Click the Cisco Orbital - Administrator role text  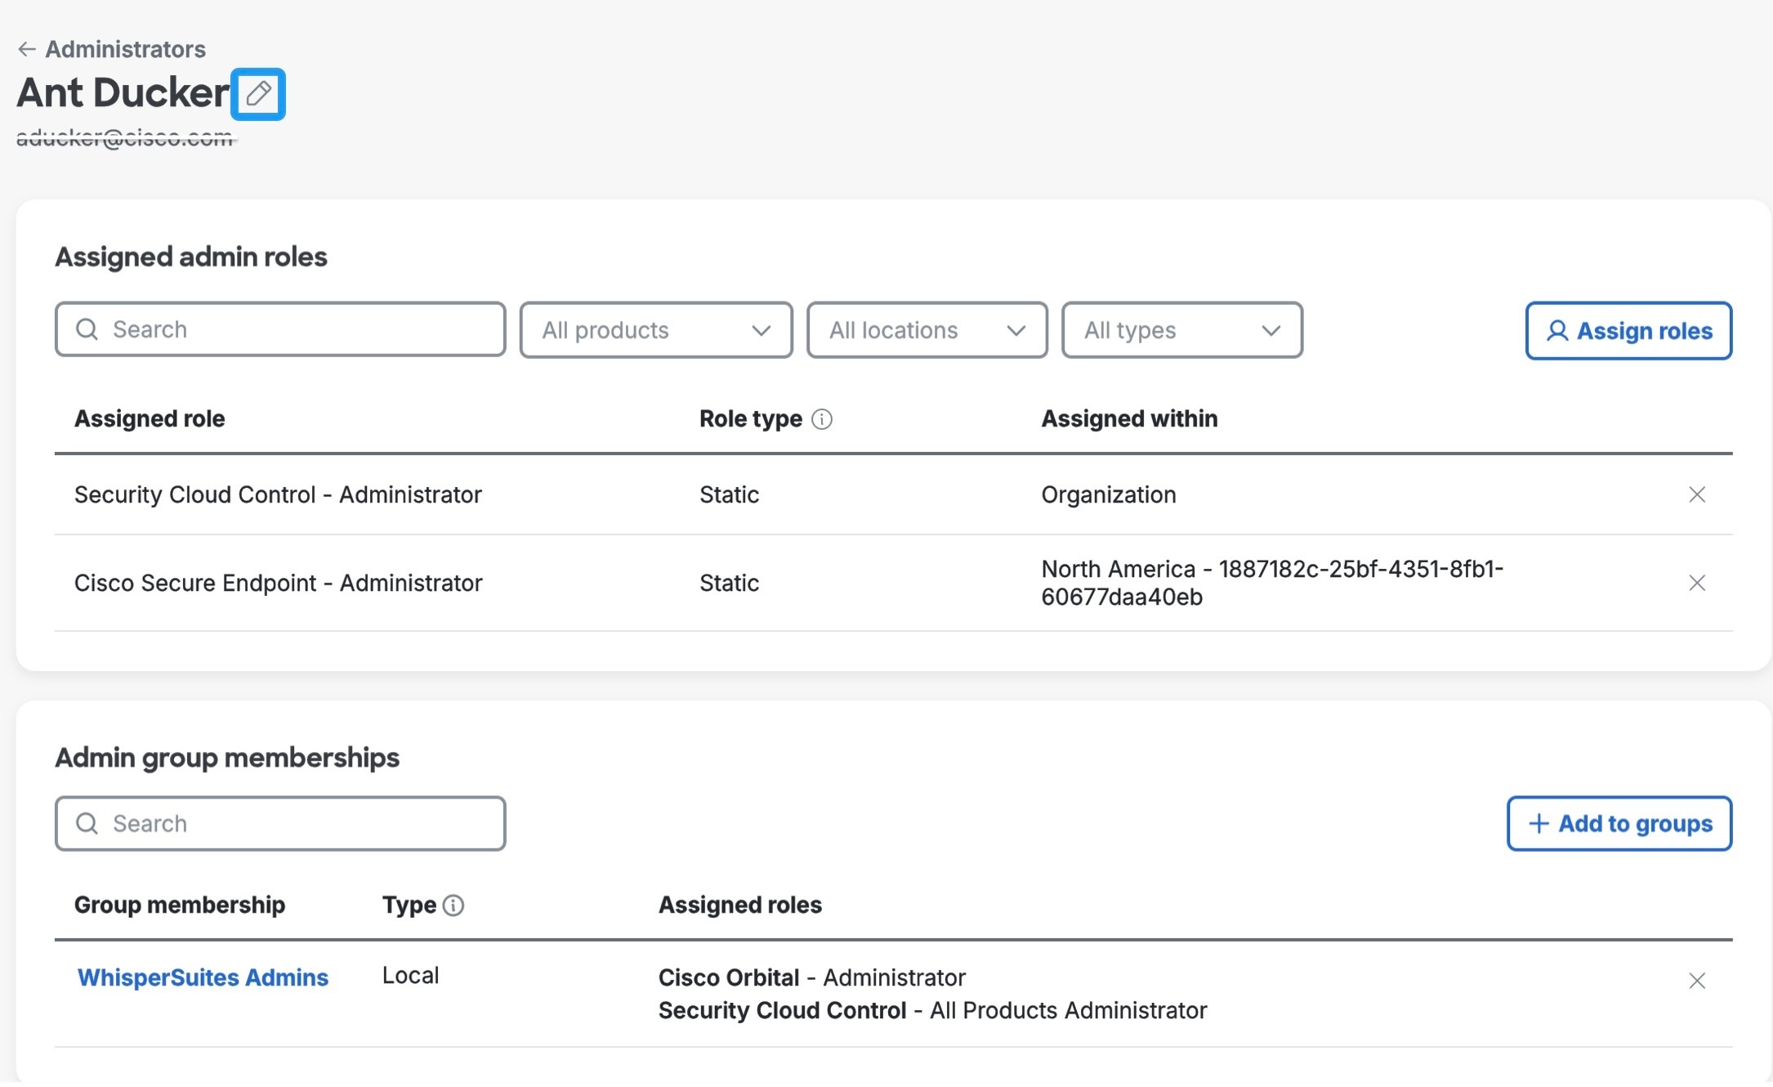coord(812,977)
